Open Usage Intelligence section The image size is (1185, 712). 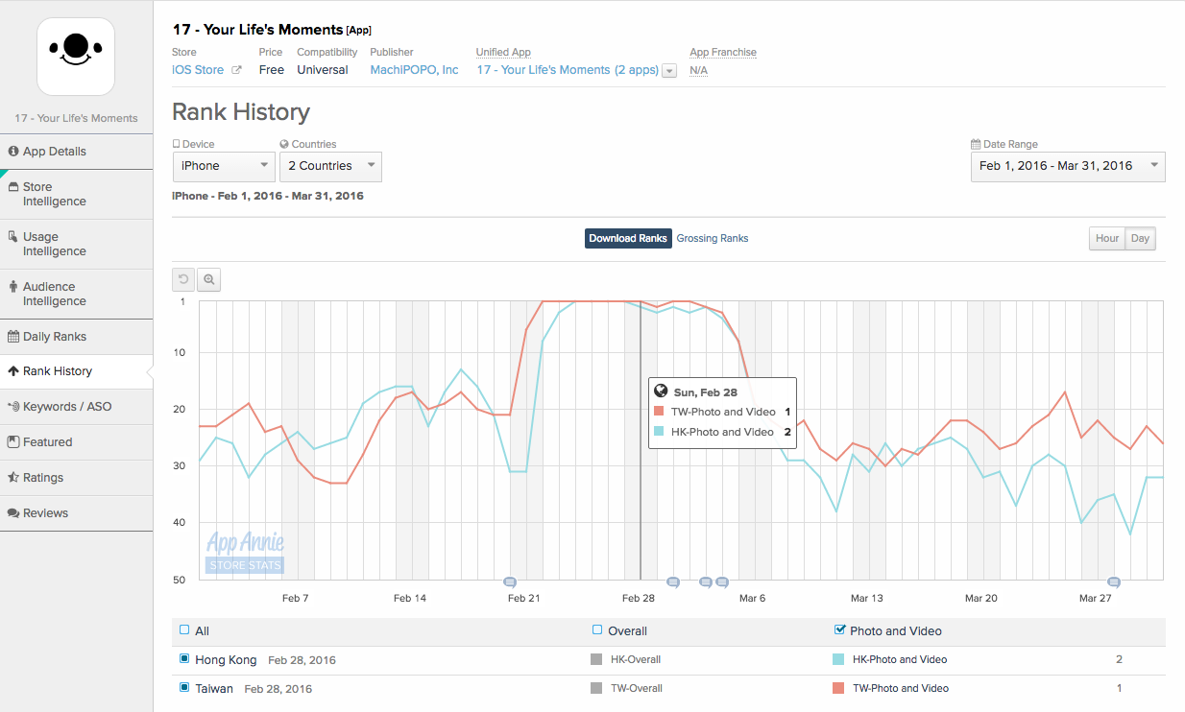[x=76, y=244]
